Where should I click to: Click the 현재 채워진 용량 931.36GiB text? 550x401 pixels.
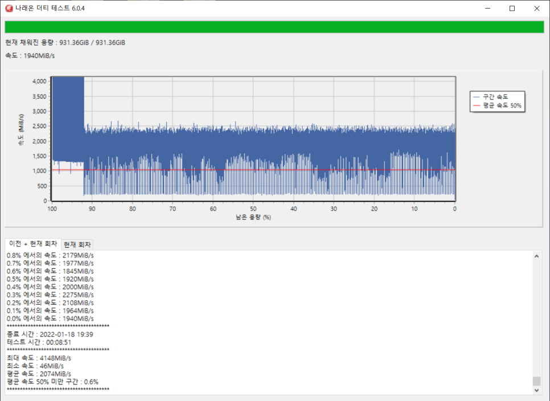pyautogui.click(x=65, y=43)
